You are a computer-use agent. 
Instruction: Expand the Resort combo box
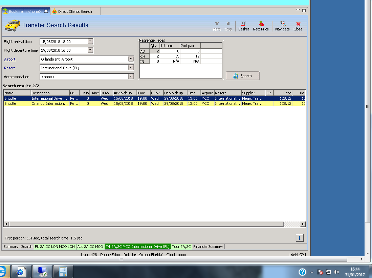point(131,68)
